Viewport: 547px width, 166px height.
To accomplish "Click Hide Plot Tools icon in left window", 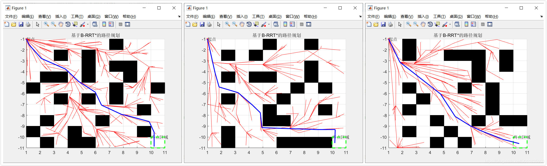I will [120, 24].
